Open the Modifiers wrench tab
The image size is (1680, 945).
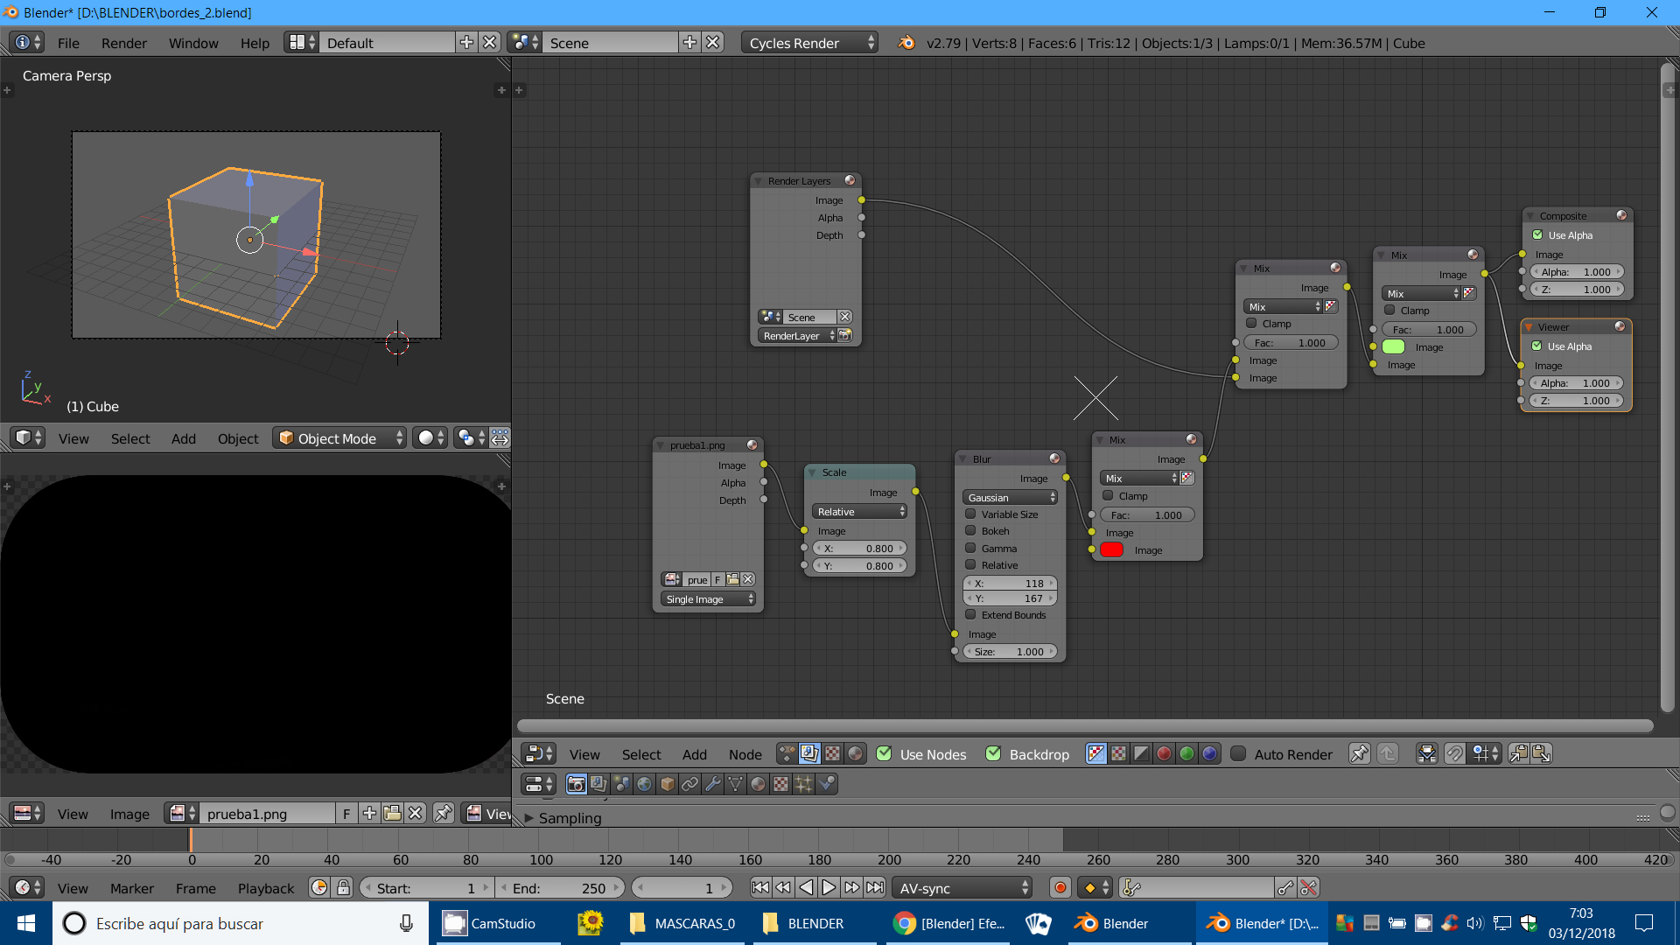tap(712, 785)
